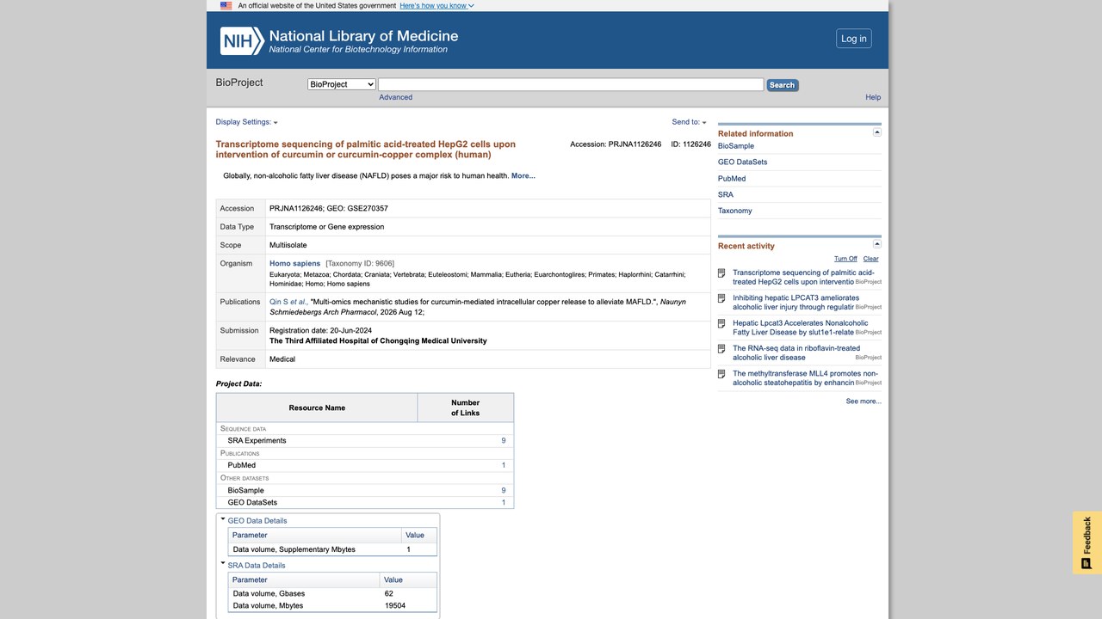Open the Homo sapiens organism link
The image size is (1102, 619).
point(294,264)
